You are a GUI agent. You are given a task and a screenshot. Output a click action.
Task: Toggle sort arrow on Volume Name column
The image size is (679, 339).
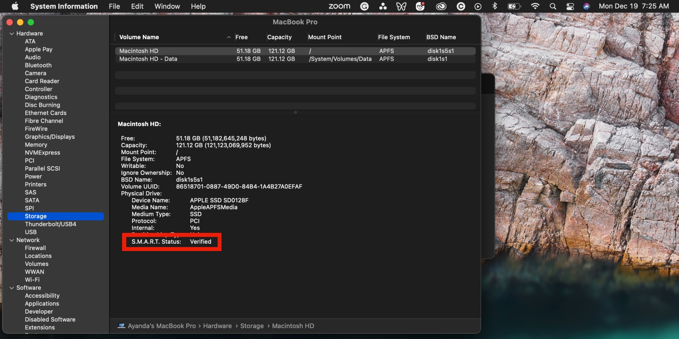click(229, 37)
